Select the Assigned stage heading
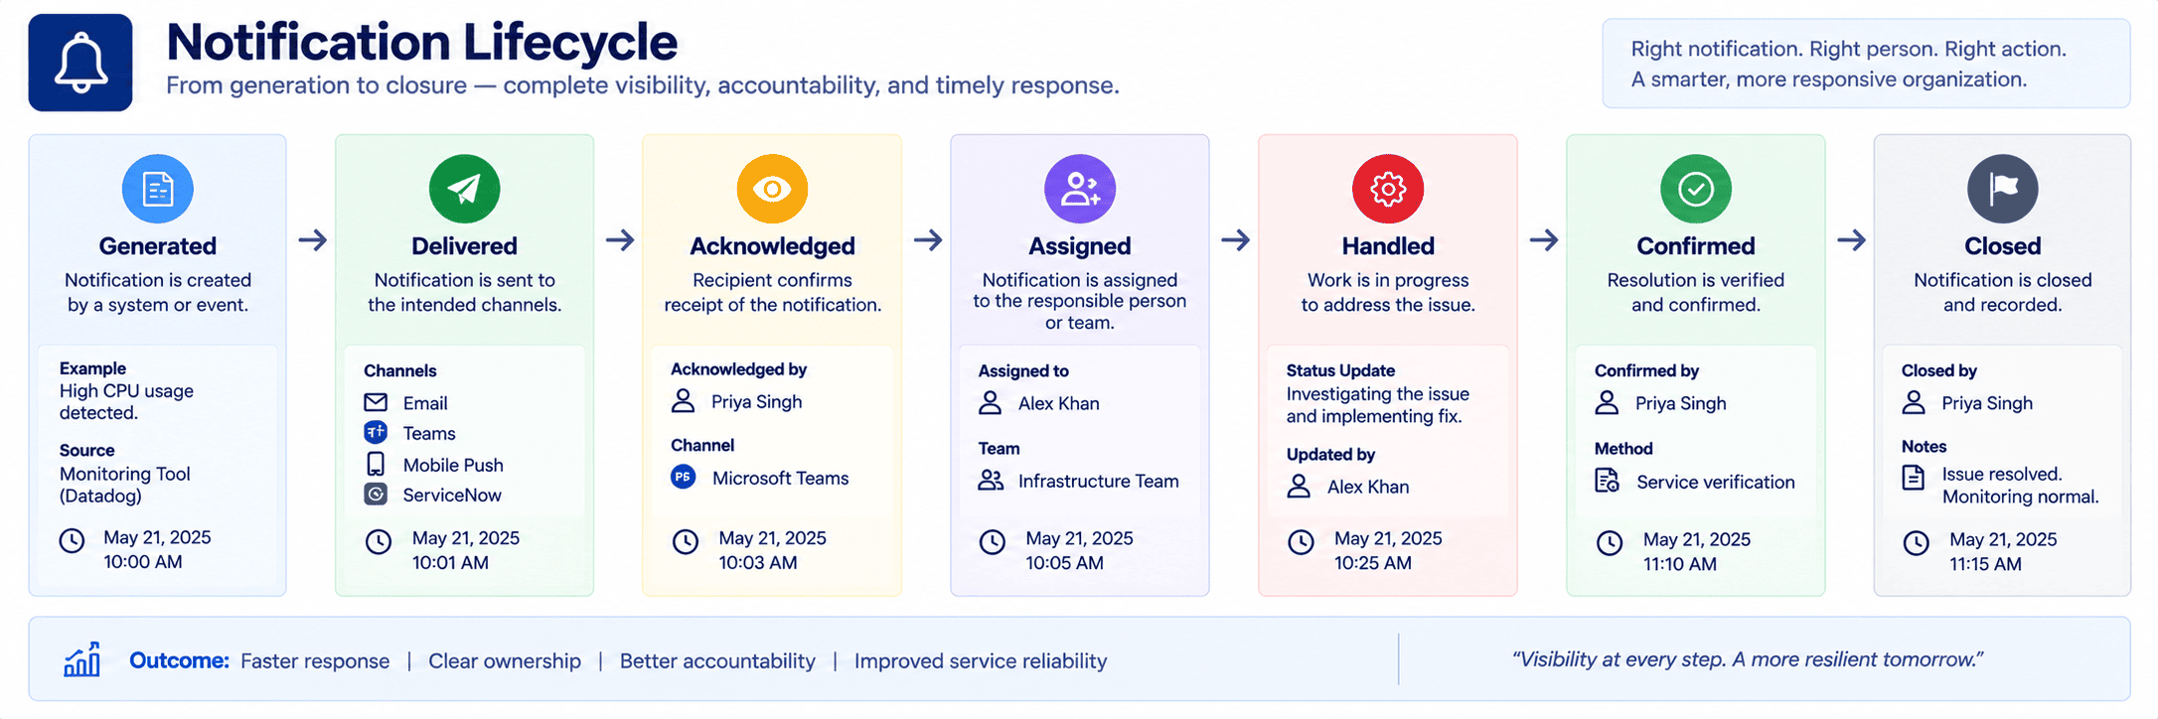 [1080, 245]
